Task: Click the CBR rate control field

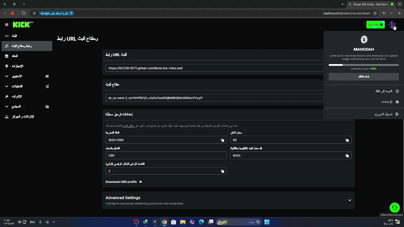Action: point(166,155)
